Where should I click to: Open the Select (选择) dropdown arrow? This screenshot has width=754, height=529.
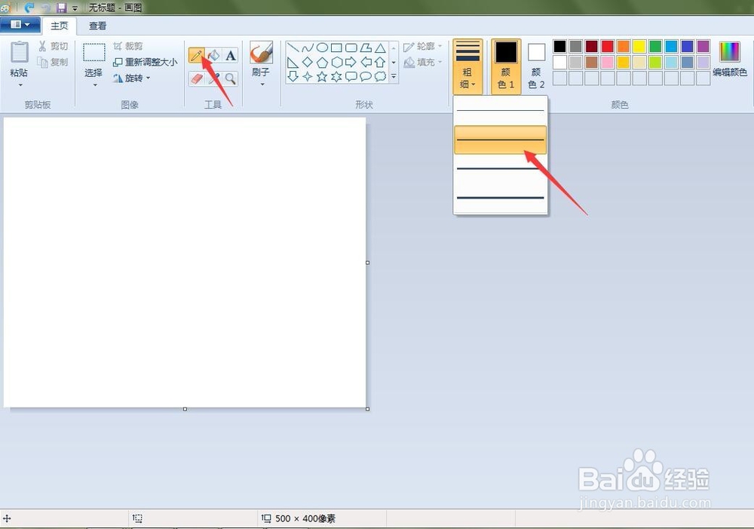pos(94,85)
